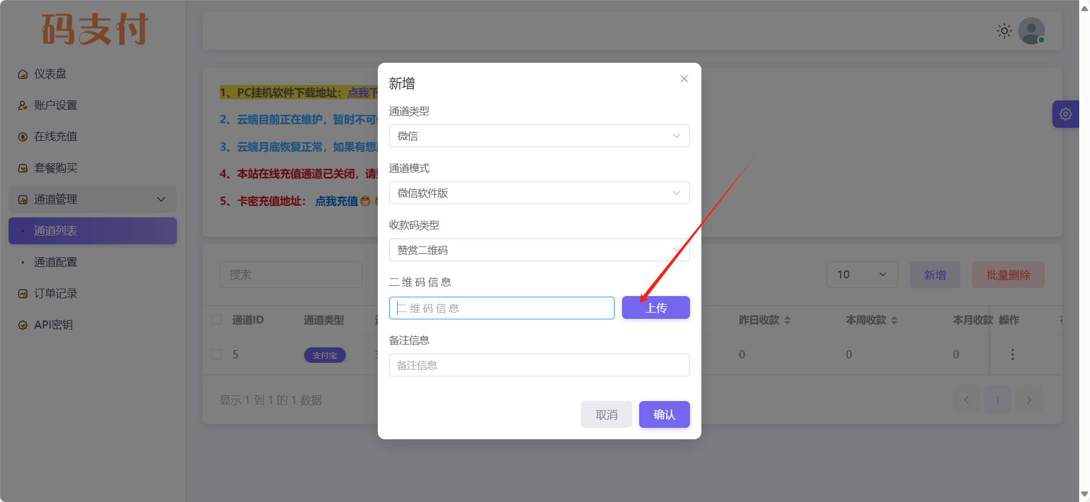Open the 收款码类型 dropdown showing 赞赏二维码

539,250
